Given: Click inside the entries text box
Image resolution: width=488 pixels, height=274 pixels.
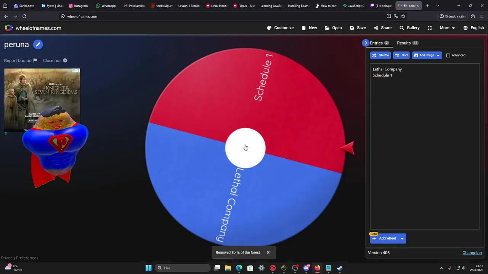Looking at the screenshot, I should [x=425, y=147].
